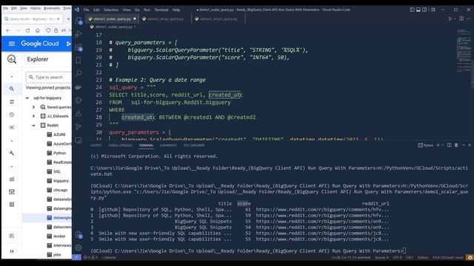Select the chicago table in Explorer tree
Viewport: 474px width, 266px height.
(x=60, y=190)
